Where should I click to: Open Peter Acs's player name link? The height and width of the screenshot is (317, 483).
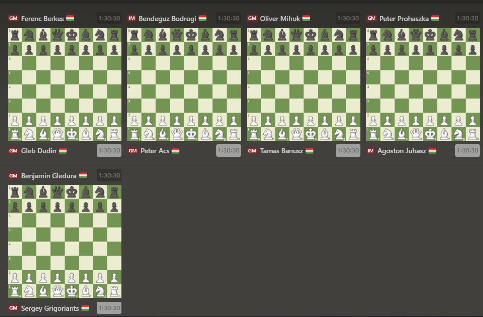click(x=155, y=151)
